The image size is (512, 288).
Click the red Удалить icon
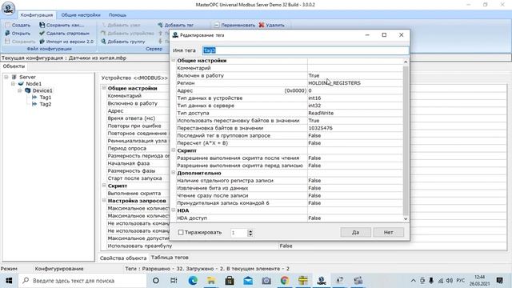point(262,25)
